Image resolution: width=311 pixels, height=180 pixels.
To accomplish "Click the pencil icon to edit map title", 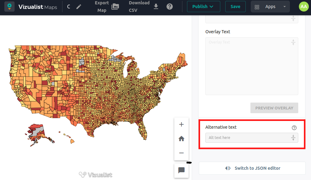I will (x=79, y=7).
